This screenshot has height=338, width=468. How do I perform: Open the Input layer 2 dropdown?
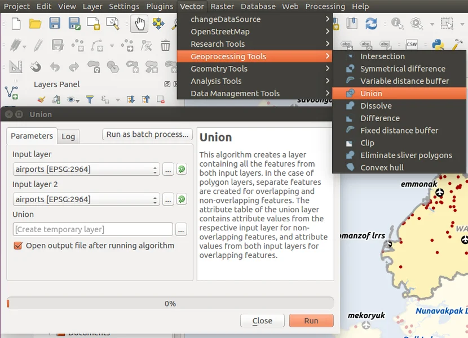coord(86,199)
